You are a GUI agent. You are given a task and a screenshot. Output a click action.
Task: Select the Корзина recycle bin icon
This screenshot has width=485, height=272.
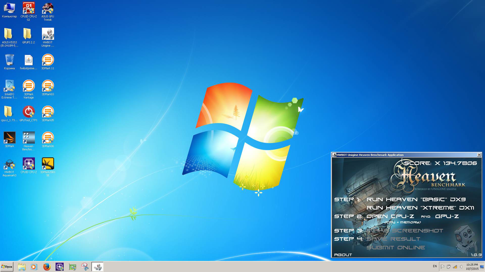tap(9, 62)
